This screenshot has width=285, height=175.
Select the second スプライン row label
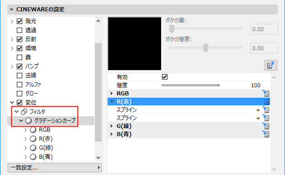[x=127, y=118]
